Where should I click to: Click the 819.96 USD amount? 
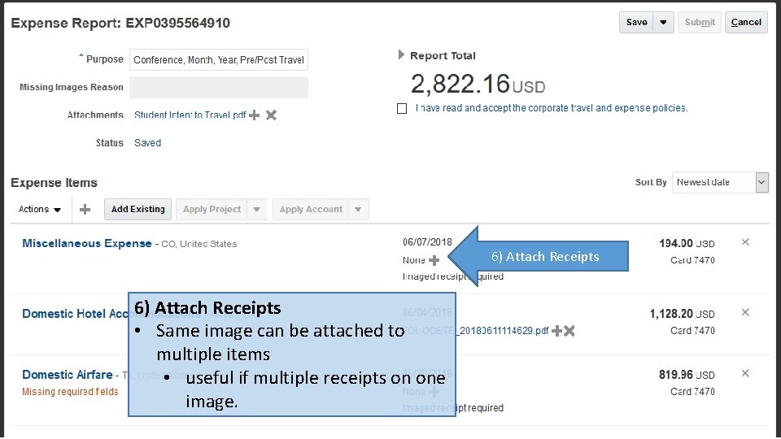click(687, 374)
